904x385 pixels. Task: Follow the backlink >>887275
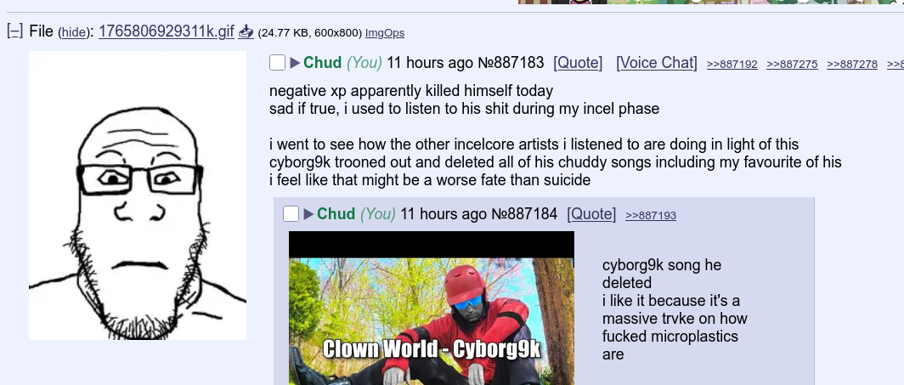pos(792,64)
